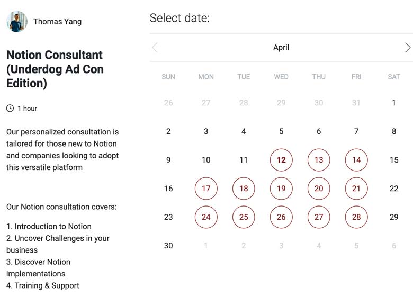413x296 pixels.
Task: Click unavailable date April 30
Action: coord(168,246)
